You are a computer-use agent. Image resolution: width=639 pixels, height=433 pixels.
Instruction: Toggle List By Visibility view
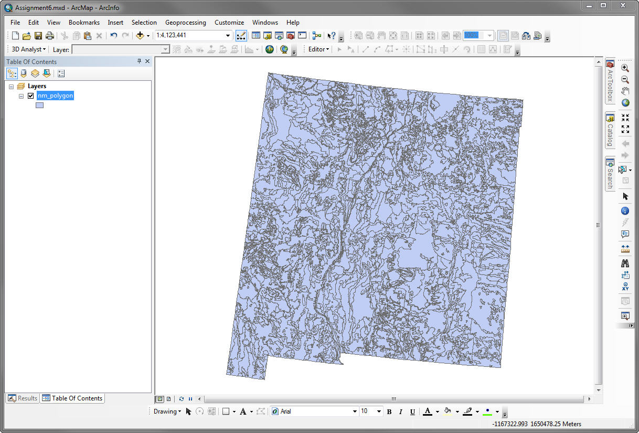(x=35, y=73)
